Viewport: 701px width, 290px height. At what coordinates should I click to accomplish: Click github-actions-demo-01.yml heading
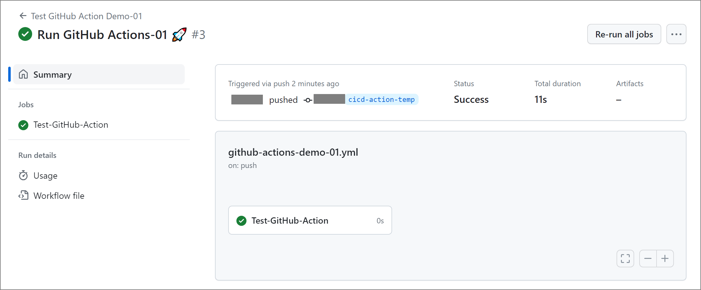coord(293,152)
